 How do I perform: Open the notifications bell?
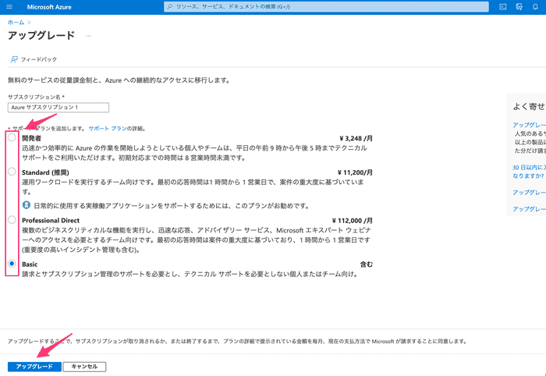coord(535,6)
